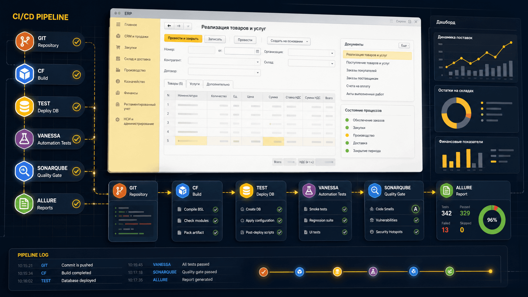Expand the Склад selection dropdown

332,63
